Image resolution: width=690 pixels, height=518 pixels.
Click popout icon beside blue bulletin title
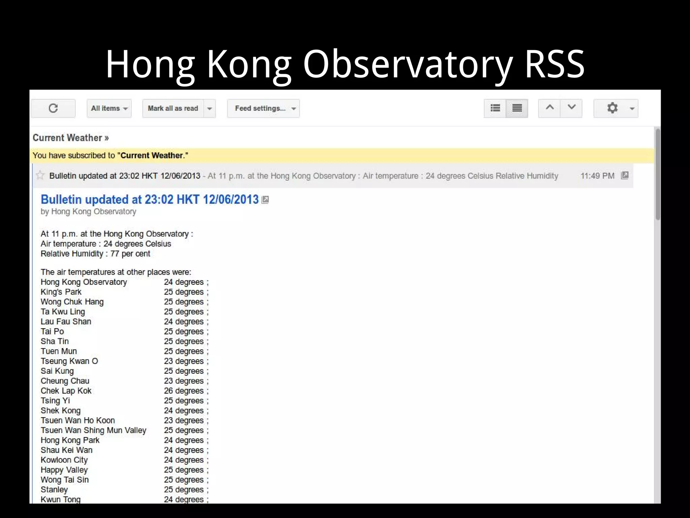point(265,200)
